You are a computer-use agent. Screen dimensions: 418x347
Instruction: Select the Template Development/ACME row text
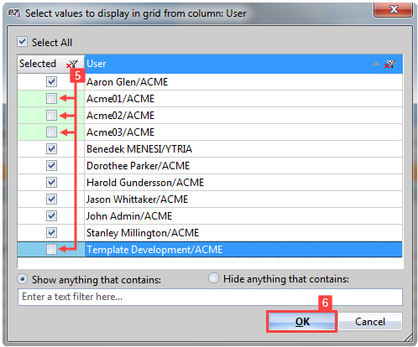(154, 250)
